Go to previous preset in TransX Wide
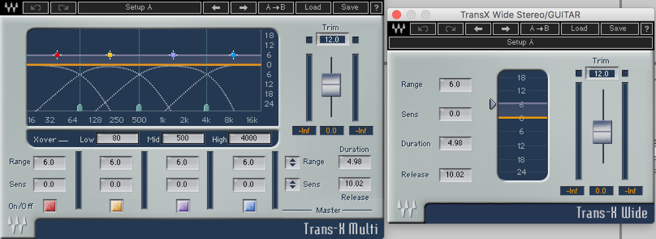 coord(478,28)
